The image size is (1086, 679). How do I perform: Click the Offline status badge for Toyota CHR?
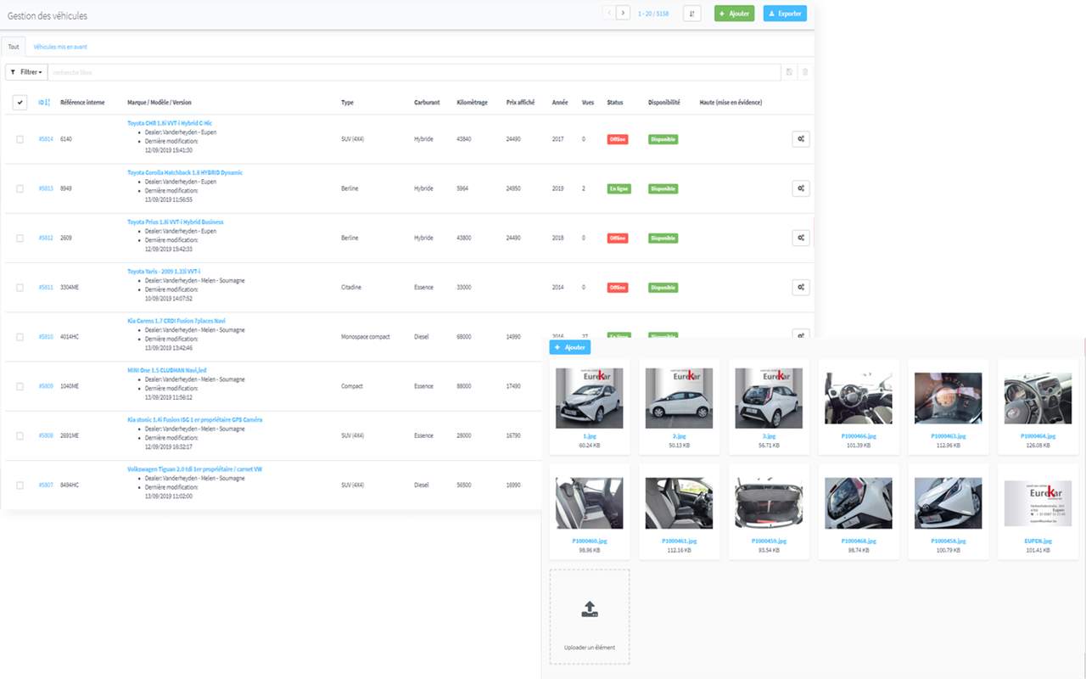click(x=618, y=139)
